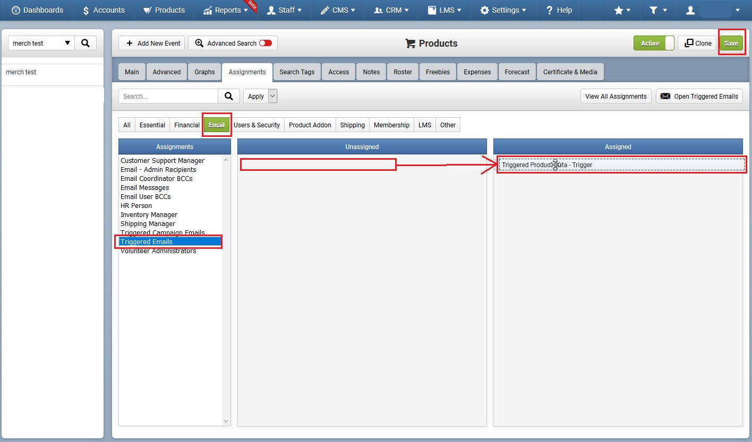Viewport: 752px width, 442px height.
Task: Click the Triggered Product Data - Trigger item
Action: tap(621, 165)
